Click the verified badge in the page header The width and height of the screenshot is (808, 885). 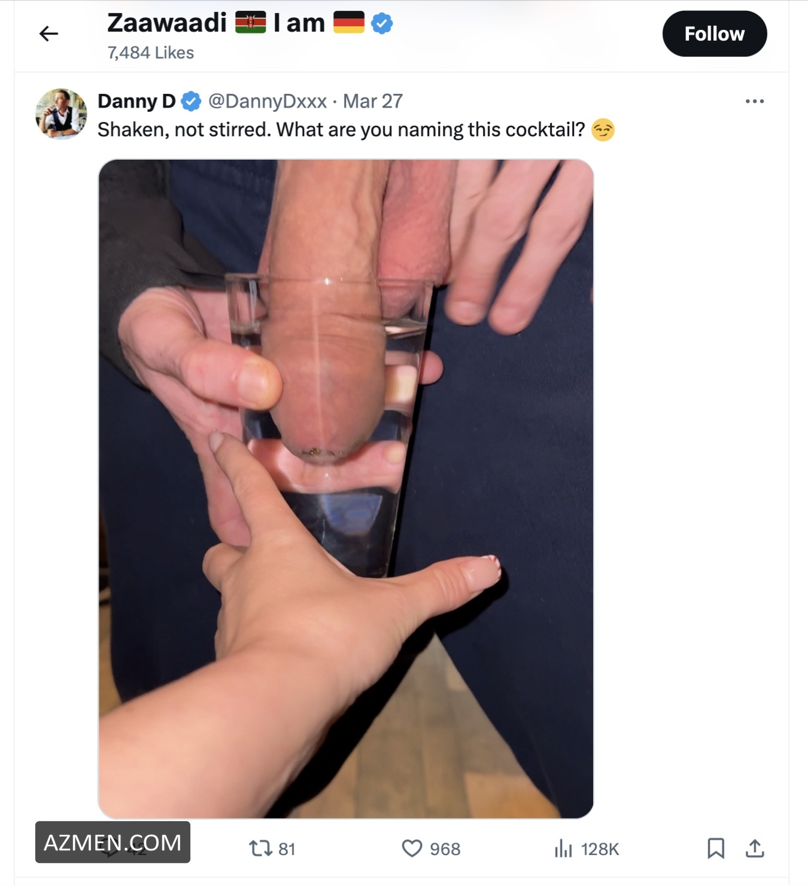pyautogui.click(x=382, y=24)
